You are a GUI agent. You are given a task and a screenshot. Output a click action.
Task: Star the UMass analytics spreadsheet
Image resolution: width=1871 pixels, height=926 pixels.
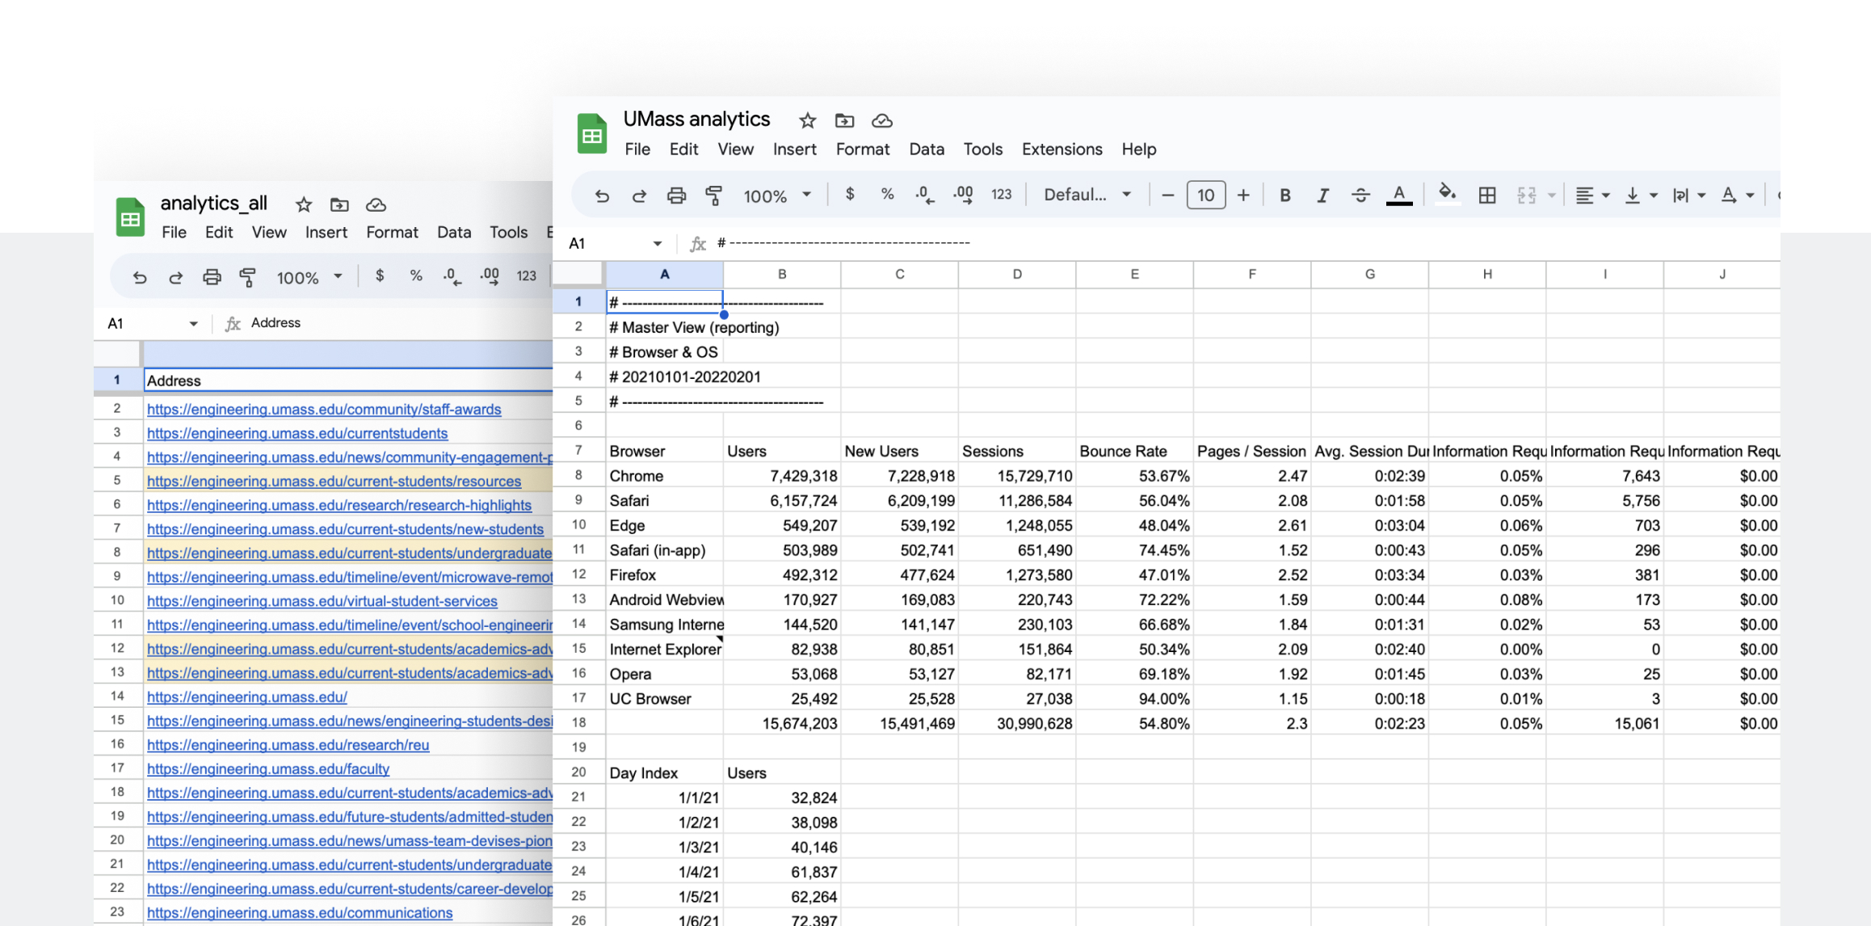pos(807,120)
